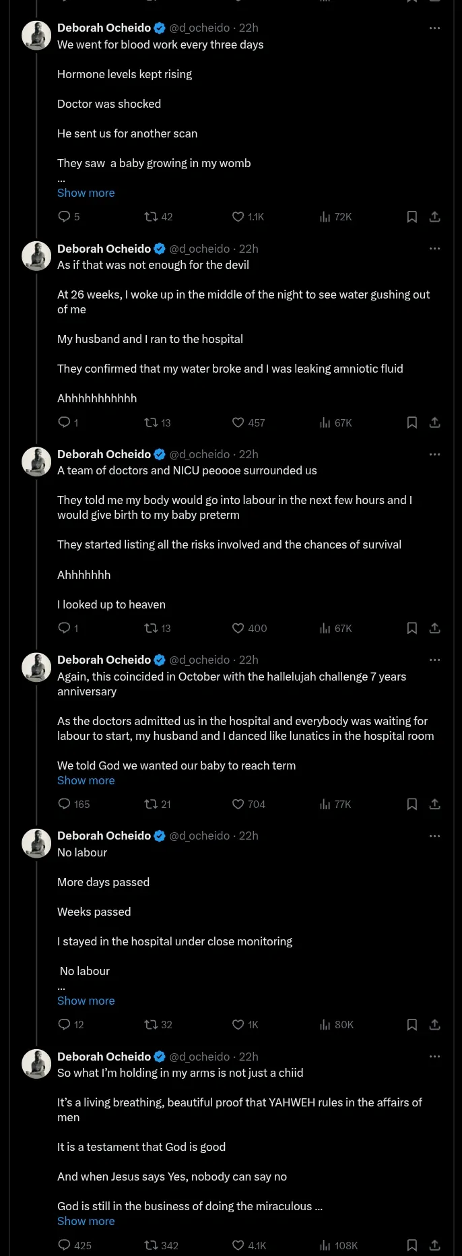Show more of the 'doing the miraculous' tweet
The height and width of the screenshot is (1256, 462).
pos(86,1221)
